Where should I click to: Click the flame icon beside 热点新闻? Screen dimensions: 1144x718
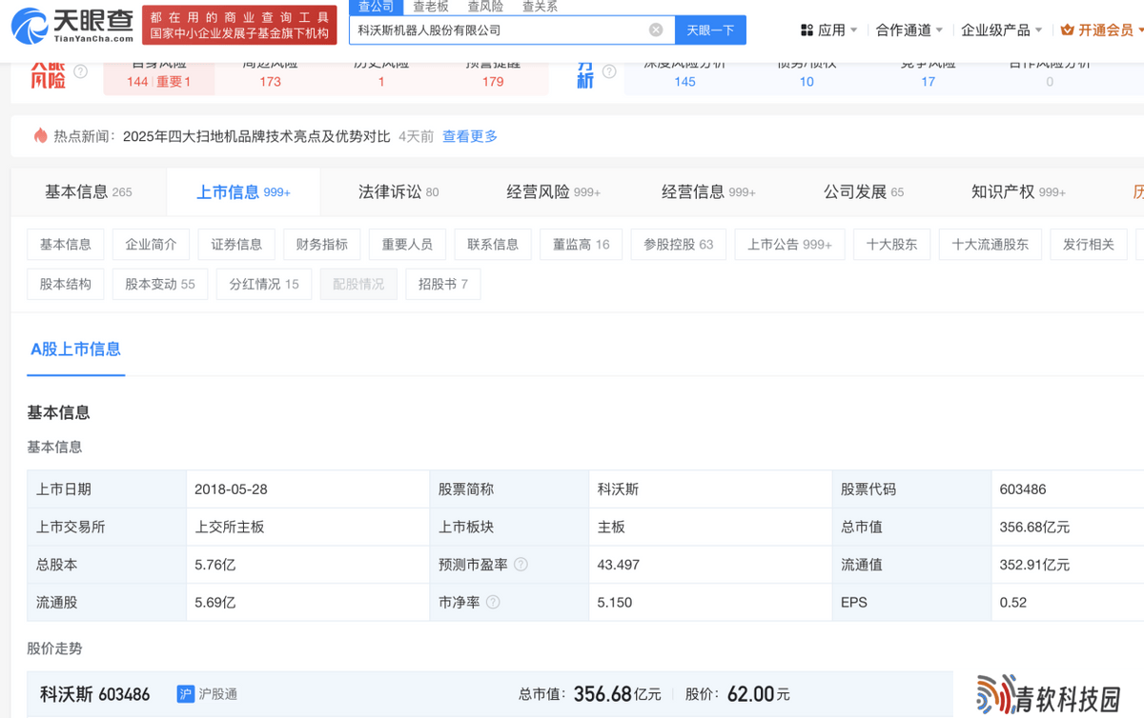40,135
